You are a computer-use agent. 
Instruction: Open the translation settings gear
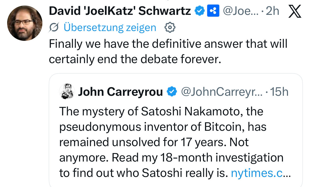(170, 27)
